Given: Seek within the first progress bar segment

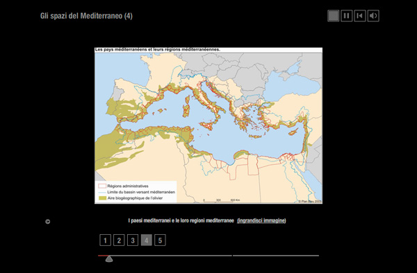Looking at the screenshot, I should coord(165,256).
